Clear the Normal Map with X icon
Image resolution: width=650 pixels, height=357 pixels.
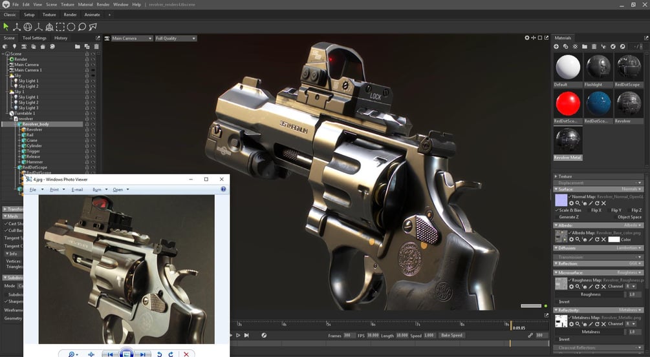603,203
